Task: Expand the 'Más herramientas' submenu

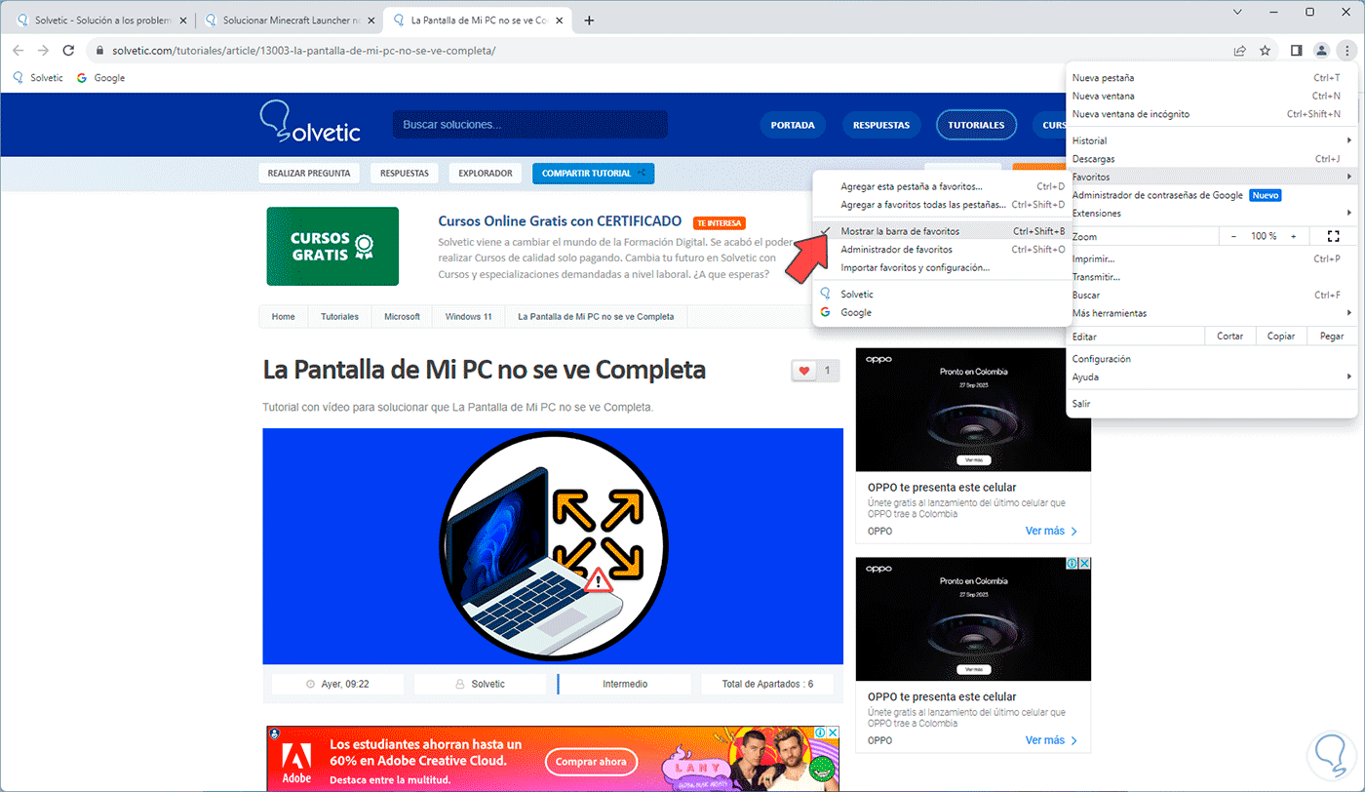Action: 1212,313
